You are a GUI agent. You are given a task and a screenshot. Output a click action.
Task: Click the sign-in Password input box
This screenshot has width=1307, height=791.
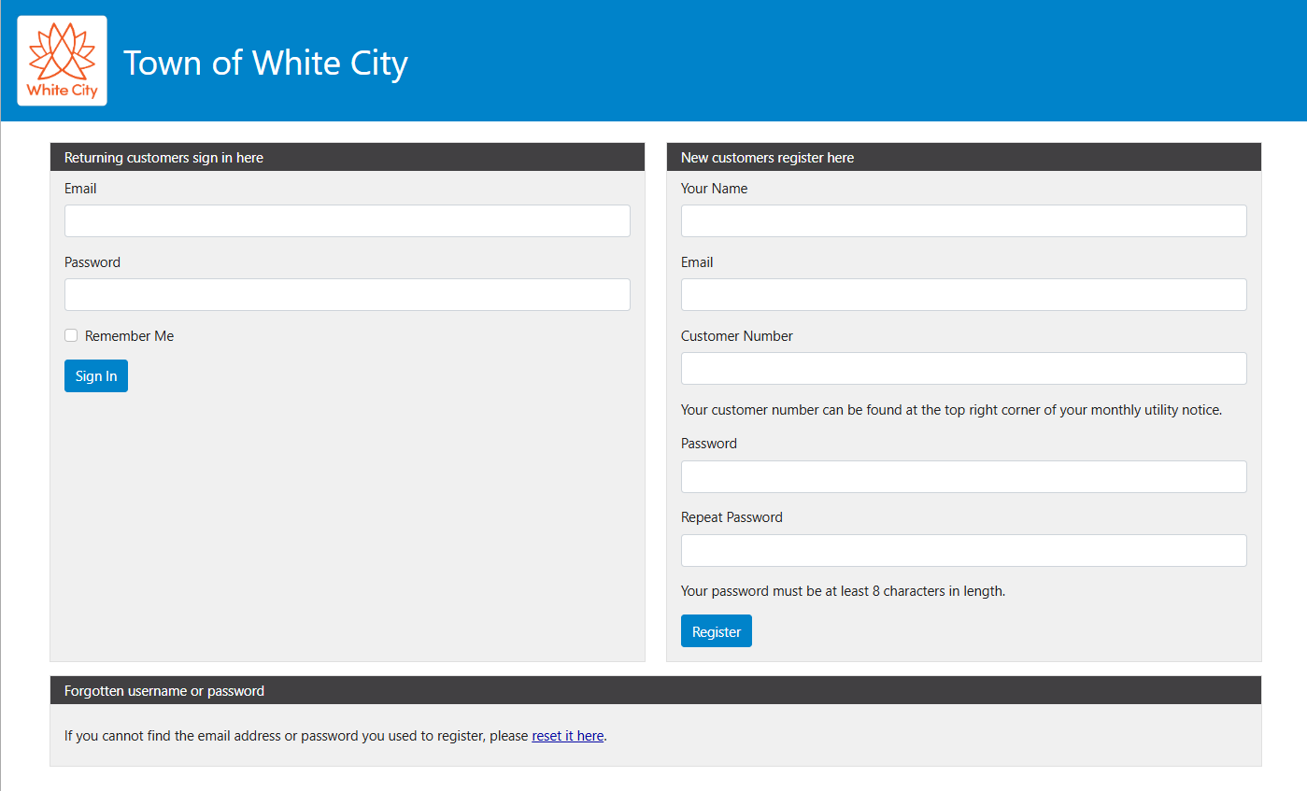[x=347, y=295]
